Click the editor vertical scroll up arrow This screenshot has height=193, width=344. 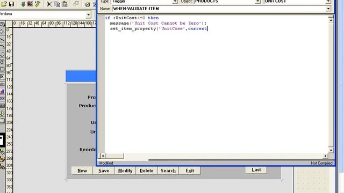(x=331, y=20)
